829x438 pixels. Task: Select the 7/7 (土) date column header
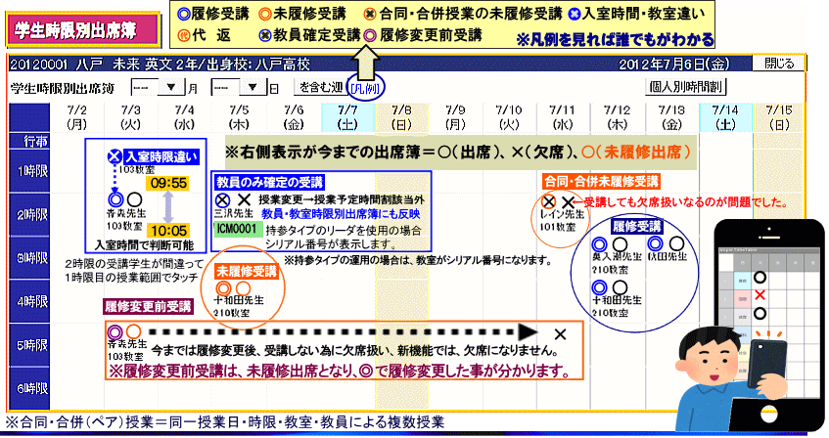(x=347, y=117)
